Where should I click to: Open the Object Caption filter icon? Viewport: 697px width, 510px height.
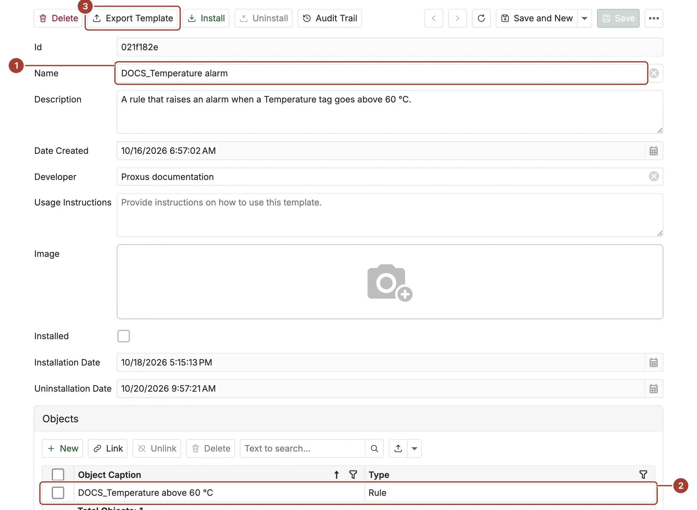(x=353, y=475)
